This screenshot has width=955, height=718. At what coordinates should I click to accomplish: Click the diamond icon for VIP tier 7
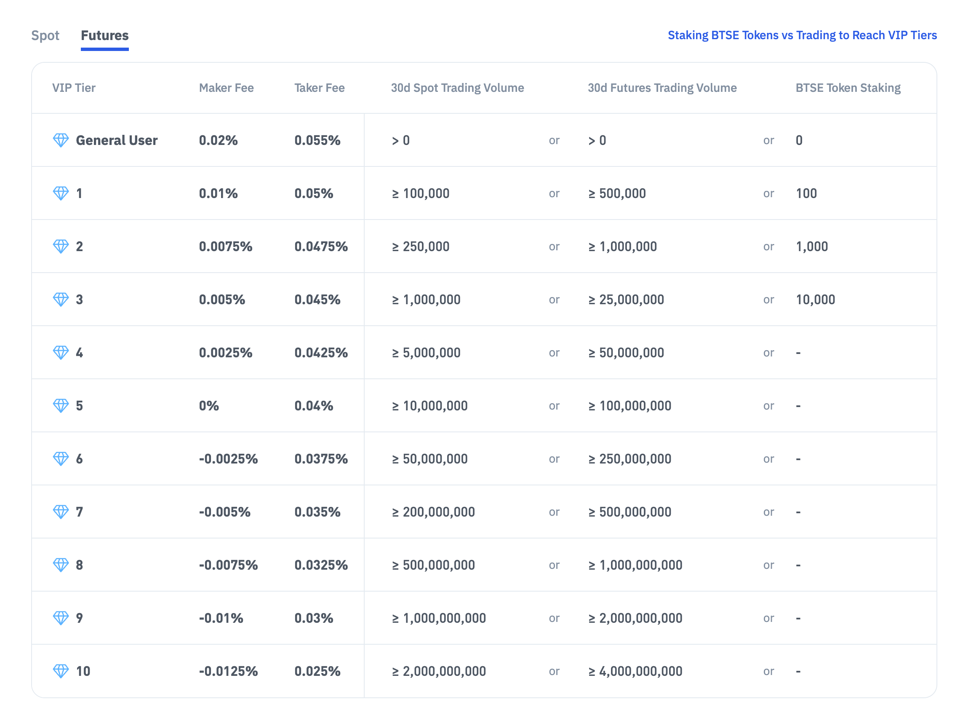pos(61,512)
